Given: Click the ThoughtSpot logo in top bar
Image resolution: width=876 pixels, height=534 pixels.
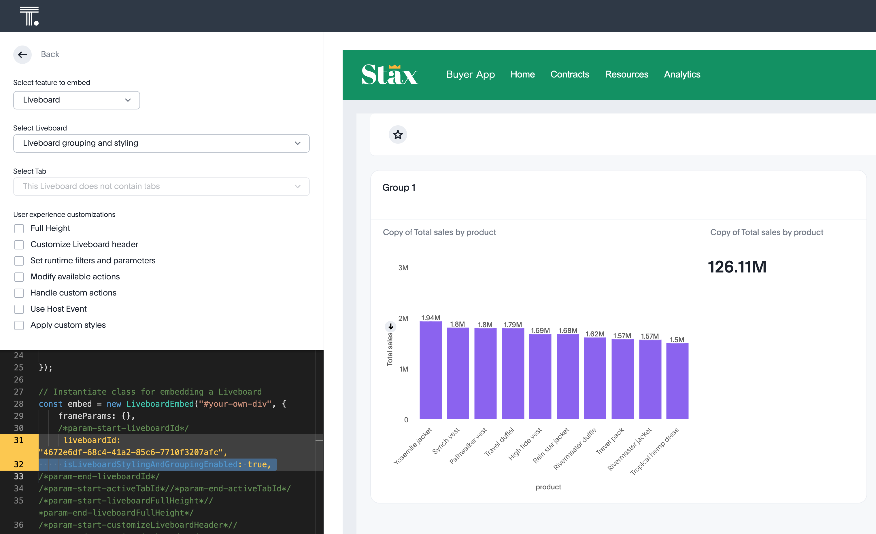Looking at the screenshot, I should pyautogui.click(x=29, y=16).
